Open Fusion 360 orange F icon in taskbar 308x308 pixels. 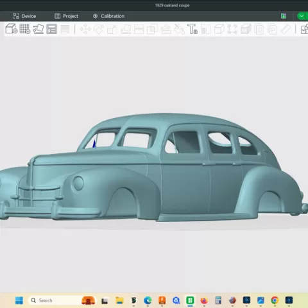point(162,300)
